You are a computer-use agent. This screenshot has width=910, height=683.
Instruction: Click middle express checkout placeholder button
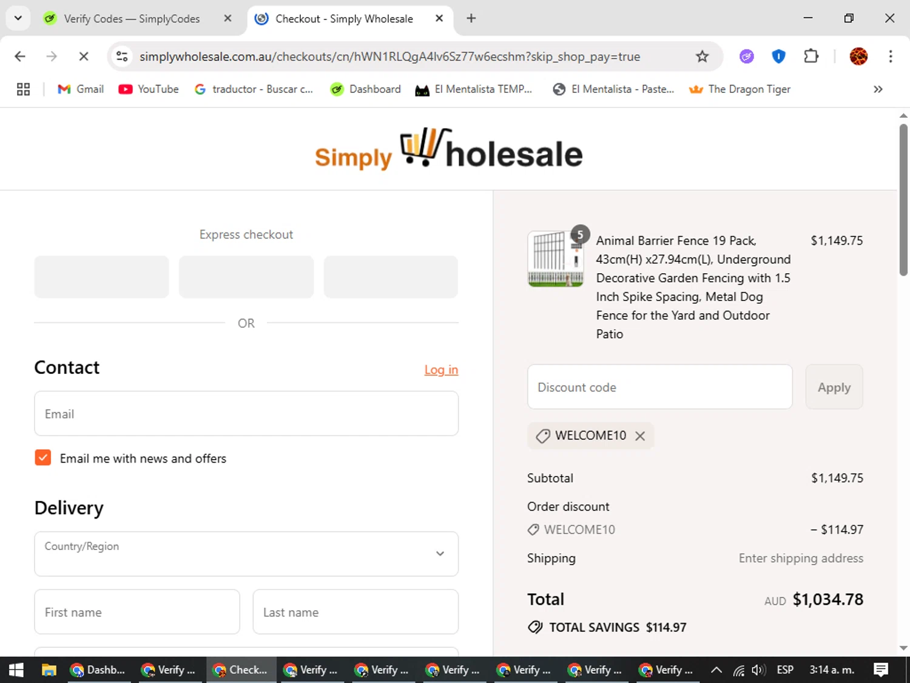tap(246, 277)
